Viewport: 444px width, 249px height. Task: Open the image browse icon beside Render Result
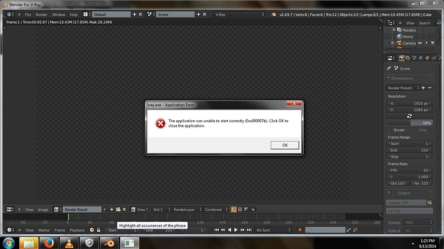tap(57, 209)
